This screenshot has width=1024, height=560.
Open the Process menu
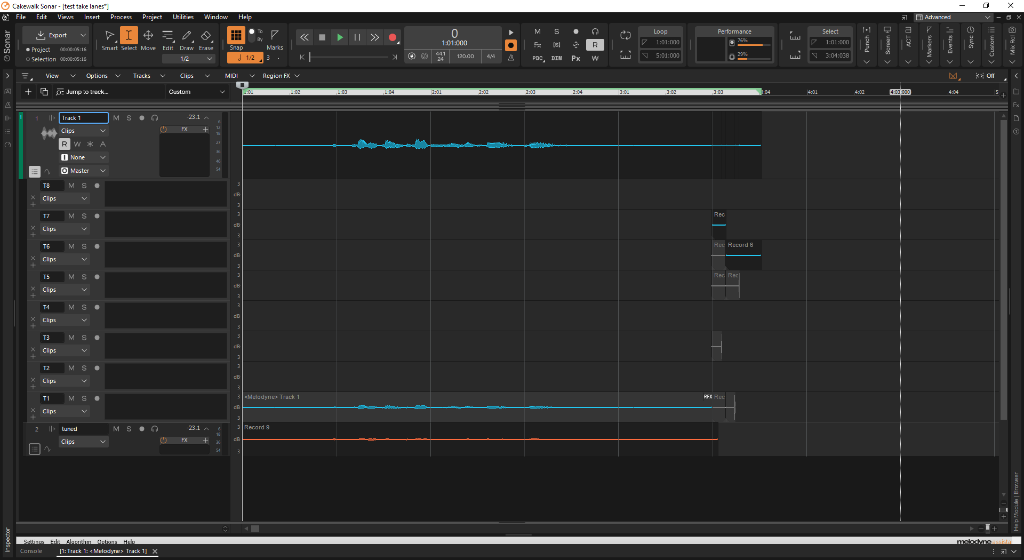[121, 17]
